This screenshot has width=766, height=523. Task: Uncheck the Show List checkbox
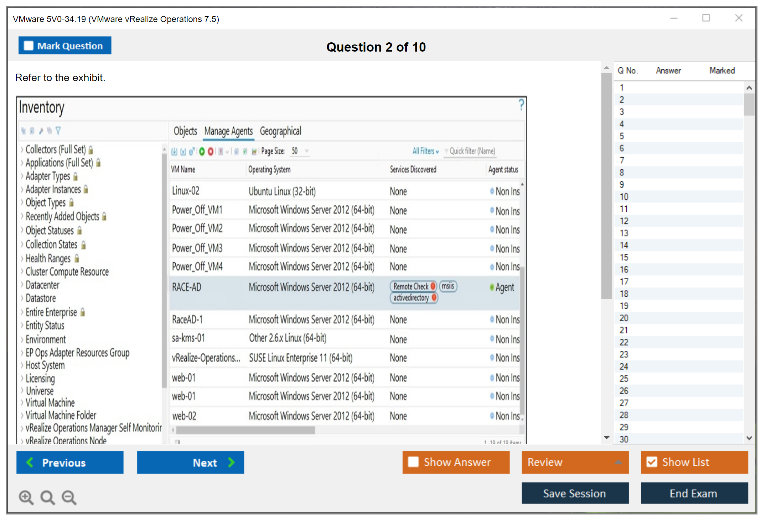tap(652, 462)
